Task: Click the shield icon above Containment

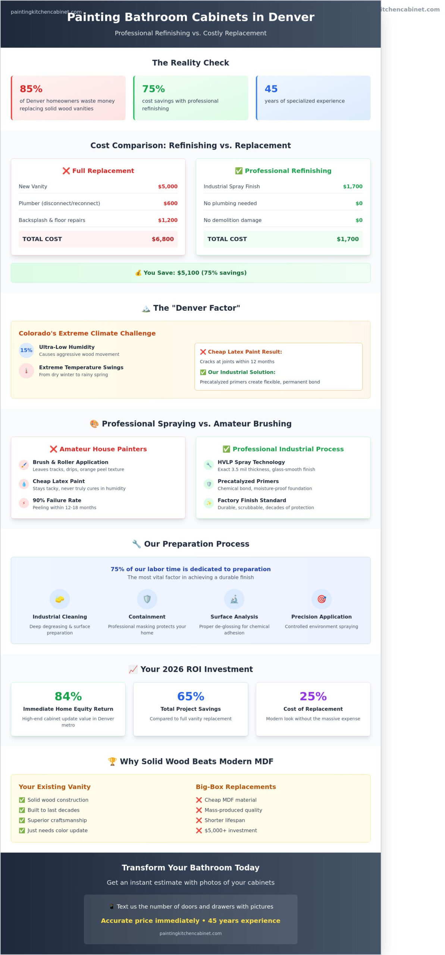Action: tap(147, 599)
